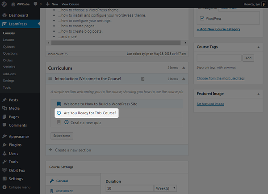Collapse the Introduction section toggle arrow

[183, 79]
